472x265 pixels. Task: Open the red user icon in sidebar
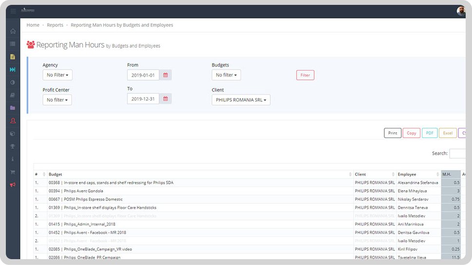13,121
